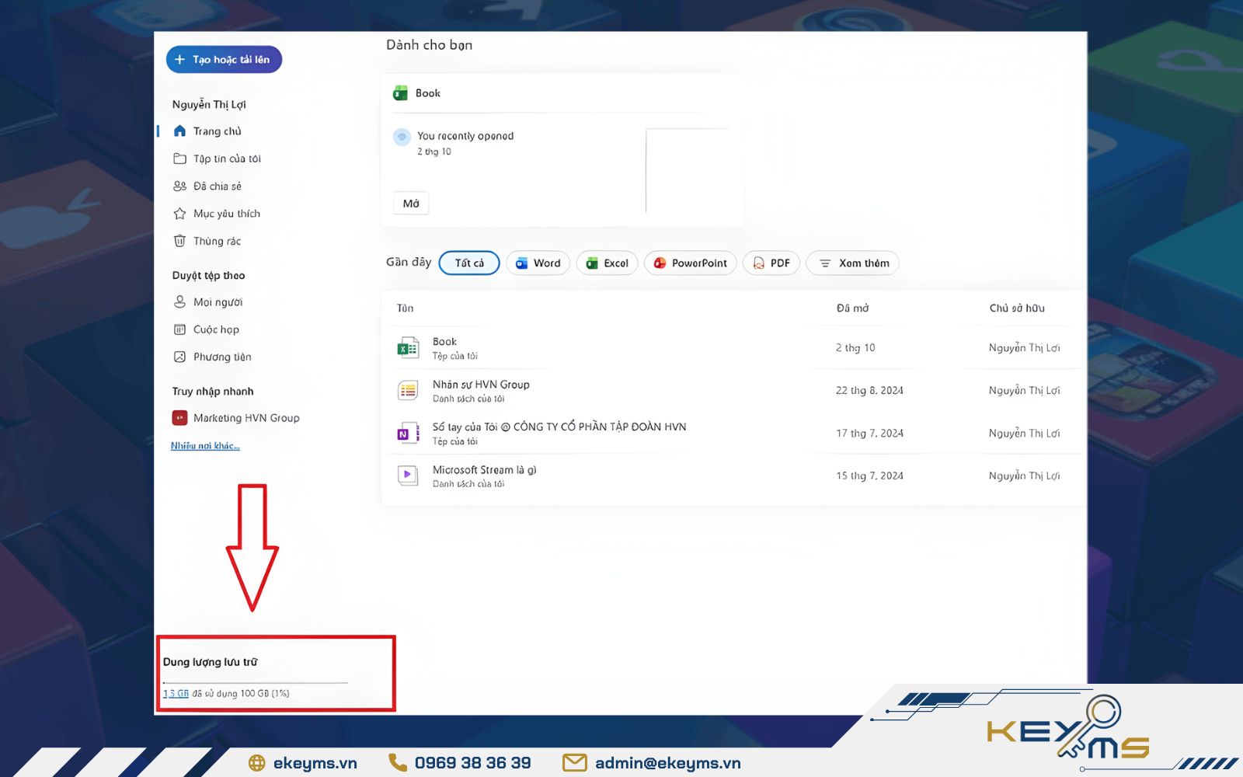The height and width of the screenshot is (777, 1243).
Task: Open Tập tin của tôi
Action: pyautogui.click(x=225, y=159)
